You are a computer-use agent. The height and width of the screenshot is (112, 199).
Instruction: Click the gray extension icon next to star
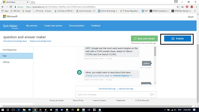[x=182, y=7]
